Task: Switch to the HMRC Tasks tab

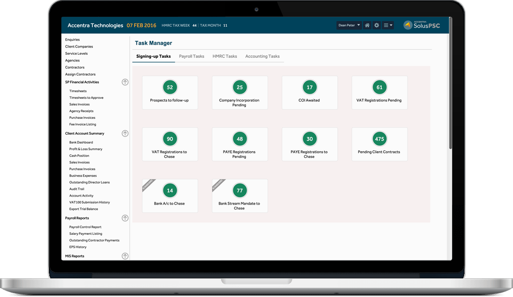Action: tap(224, 56)
